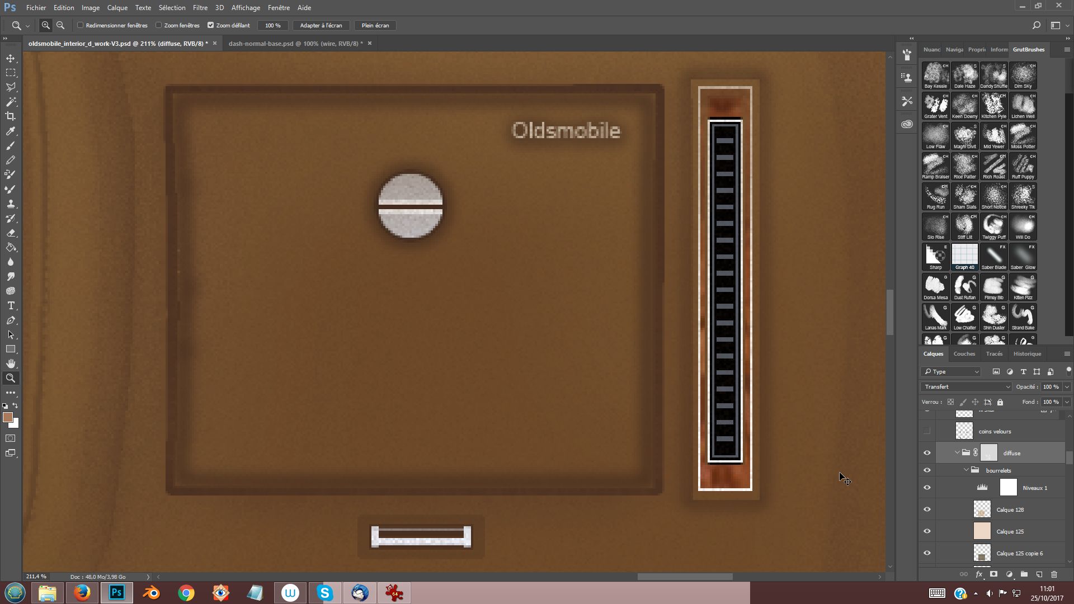1074x604 pixels.
Task: Add a layer mask
Action: (994, 574)
